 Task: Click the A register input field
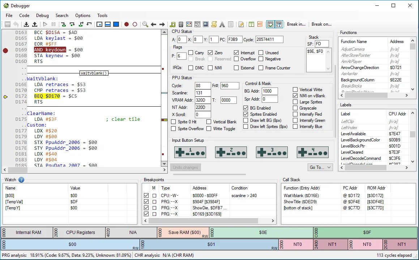182,39
